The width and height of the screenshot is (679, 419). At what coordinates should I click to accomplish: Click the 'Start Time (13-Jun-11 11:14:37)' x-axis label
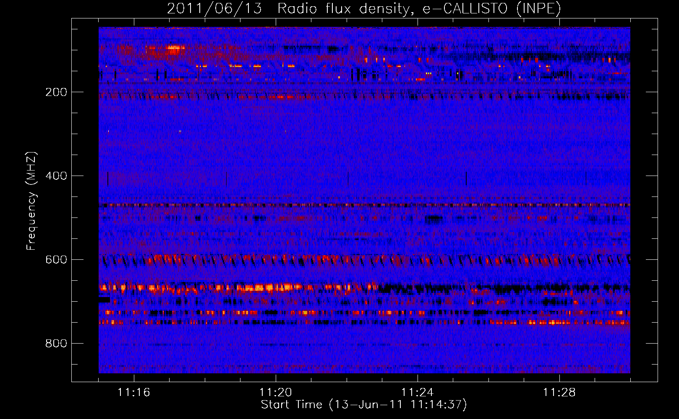click(364, 405)
